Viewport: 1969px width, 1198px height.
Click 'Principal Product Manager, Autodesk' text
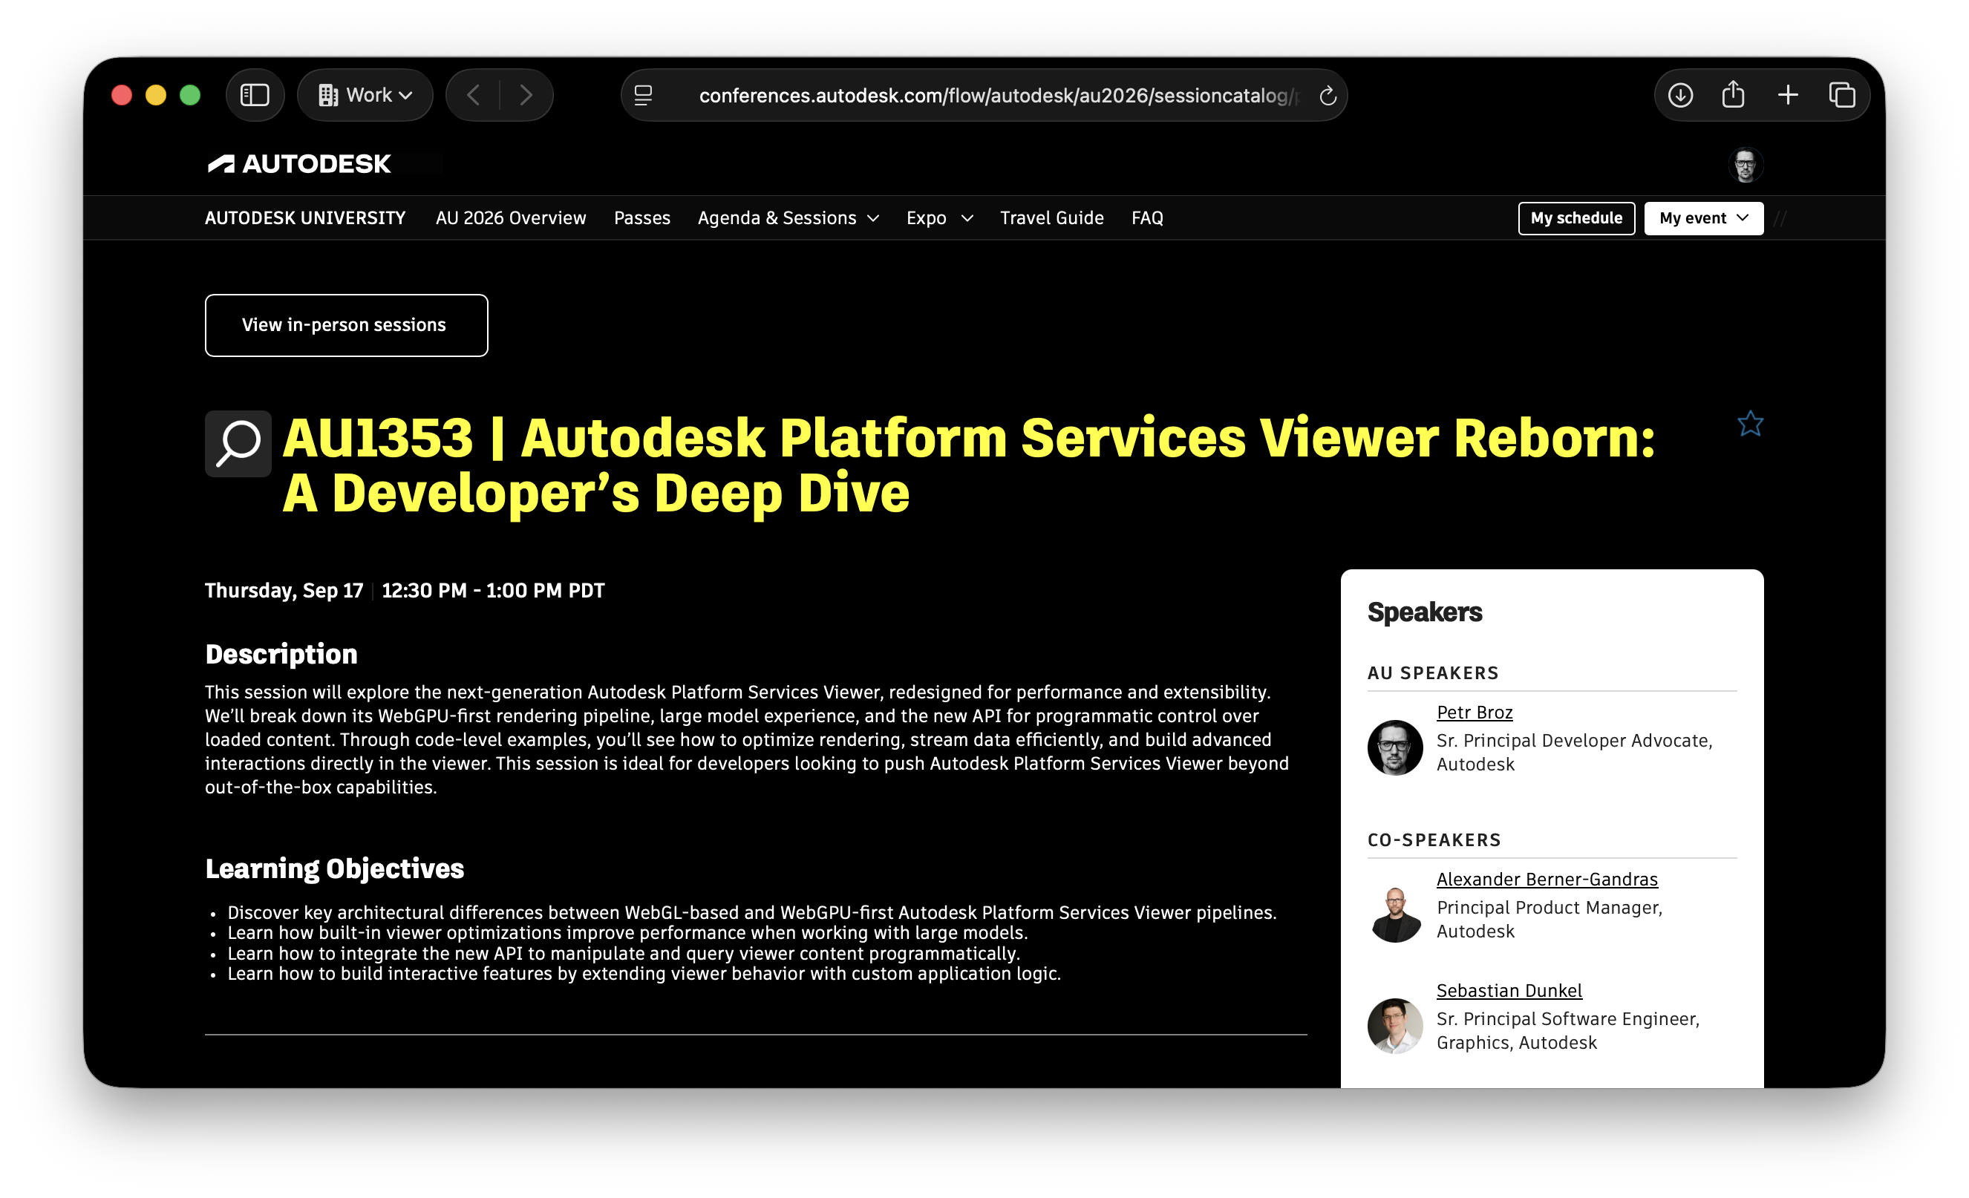[x=1549, y=919]
